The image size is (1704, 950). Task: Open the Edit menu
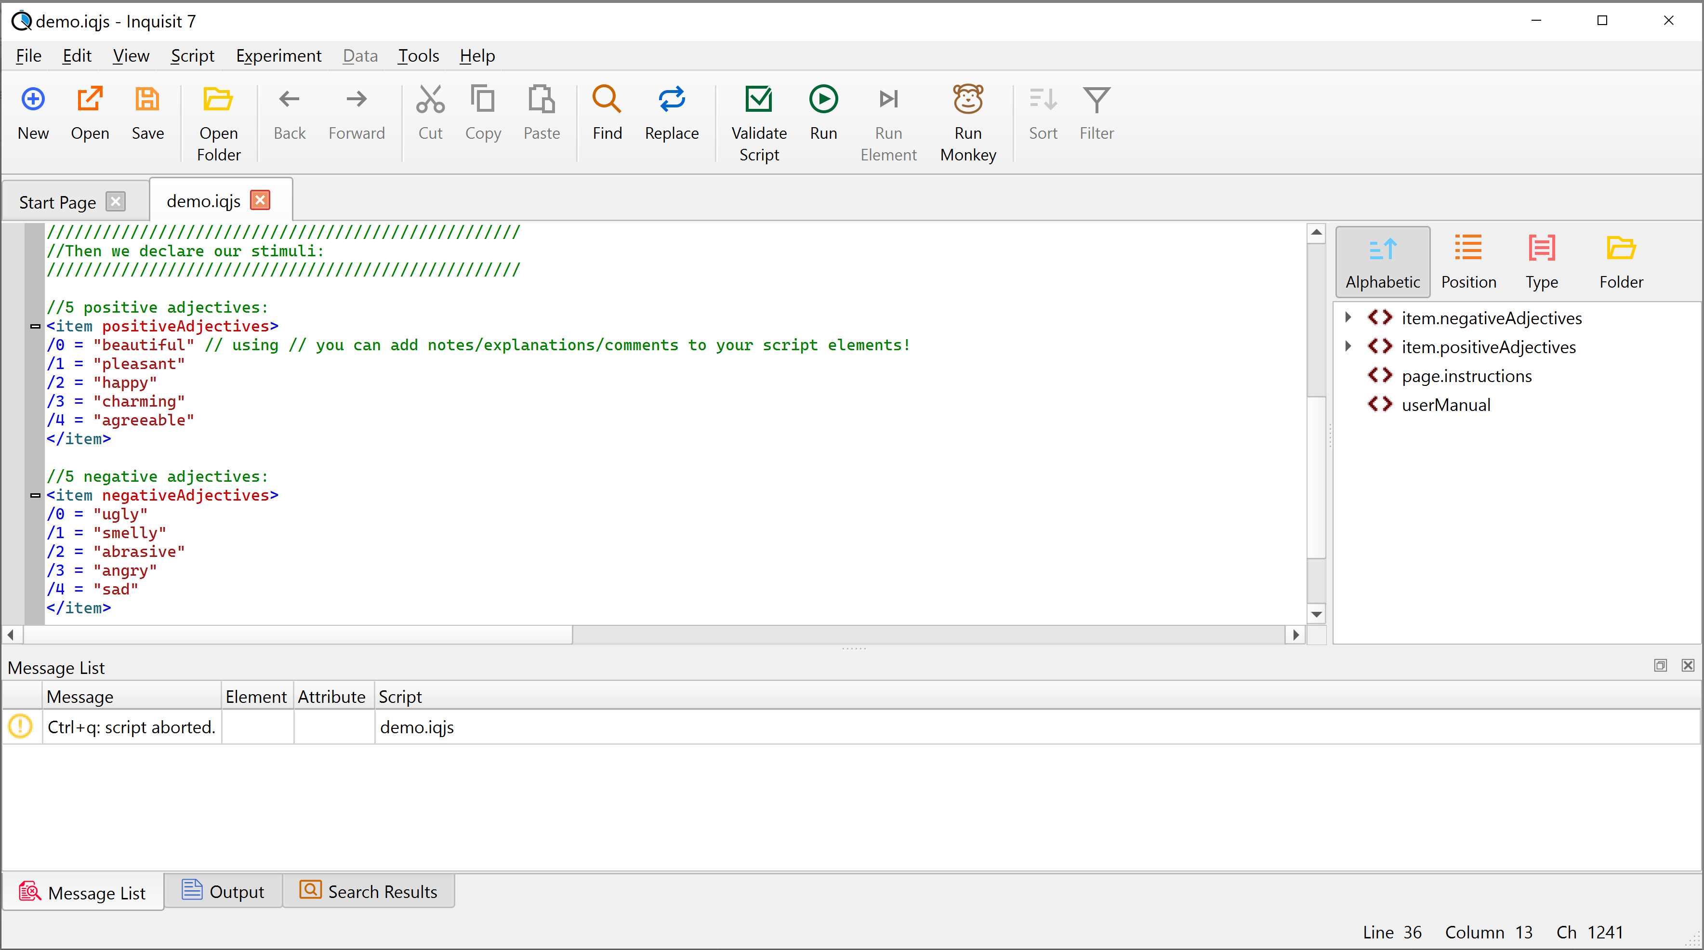pos(77,56)
